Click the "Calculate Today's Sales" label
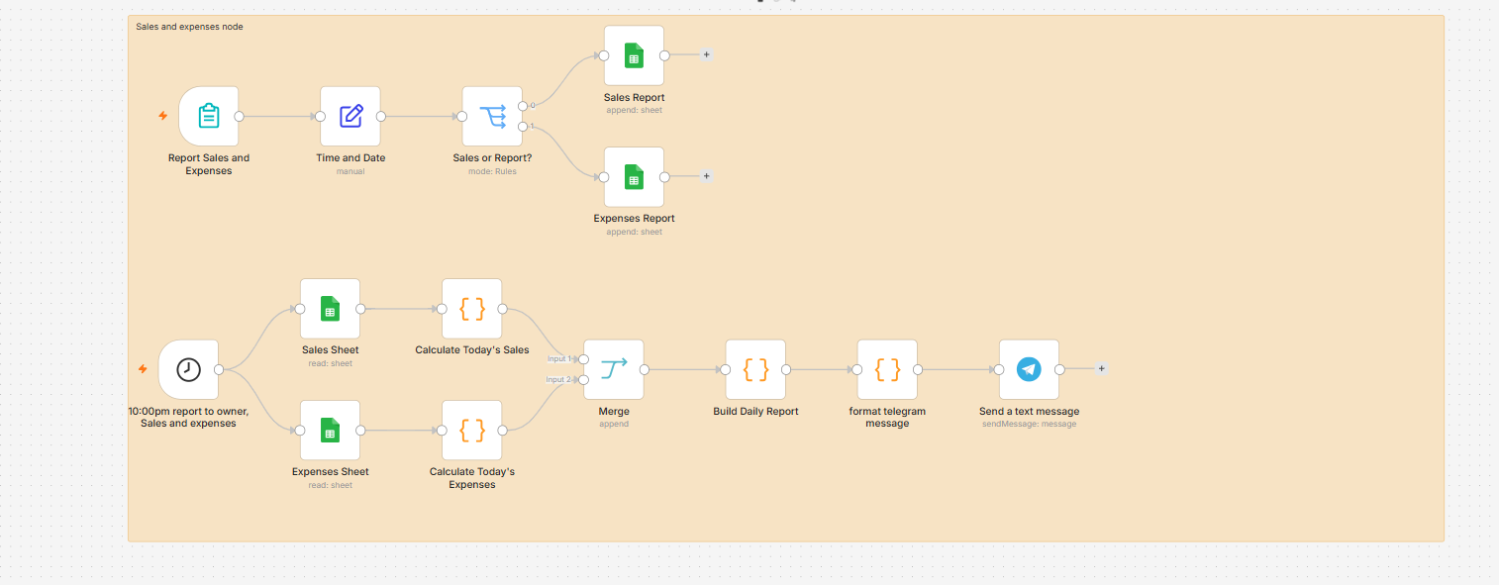 [472, 350]
